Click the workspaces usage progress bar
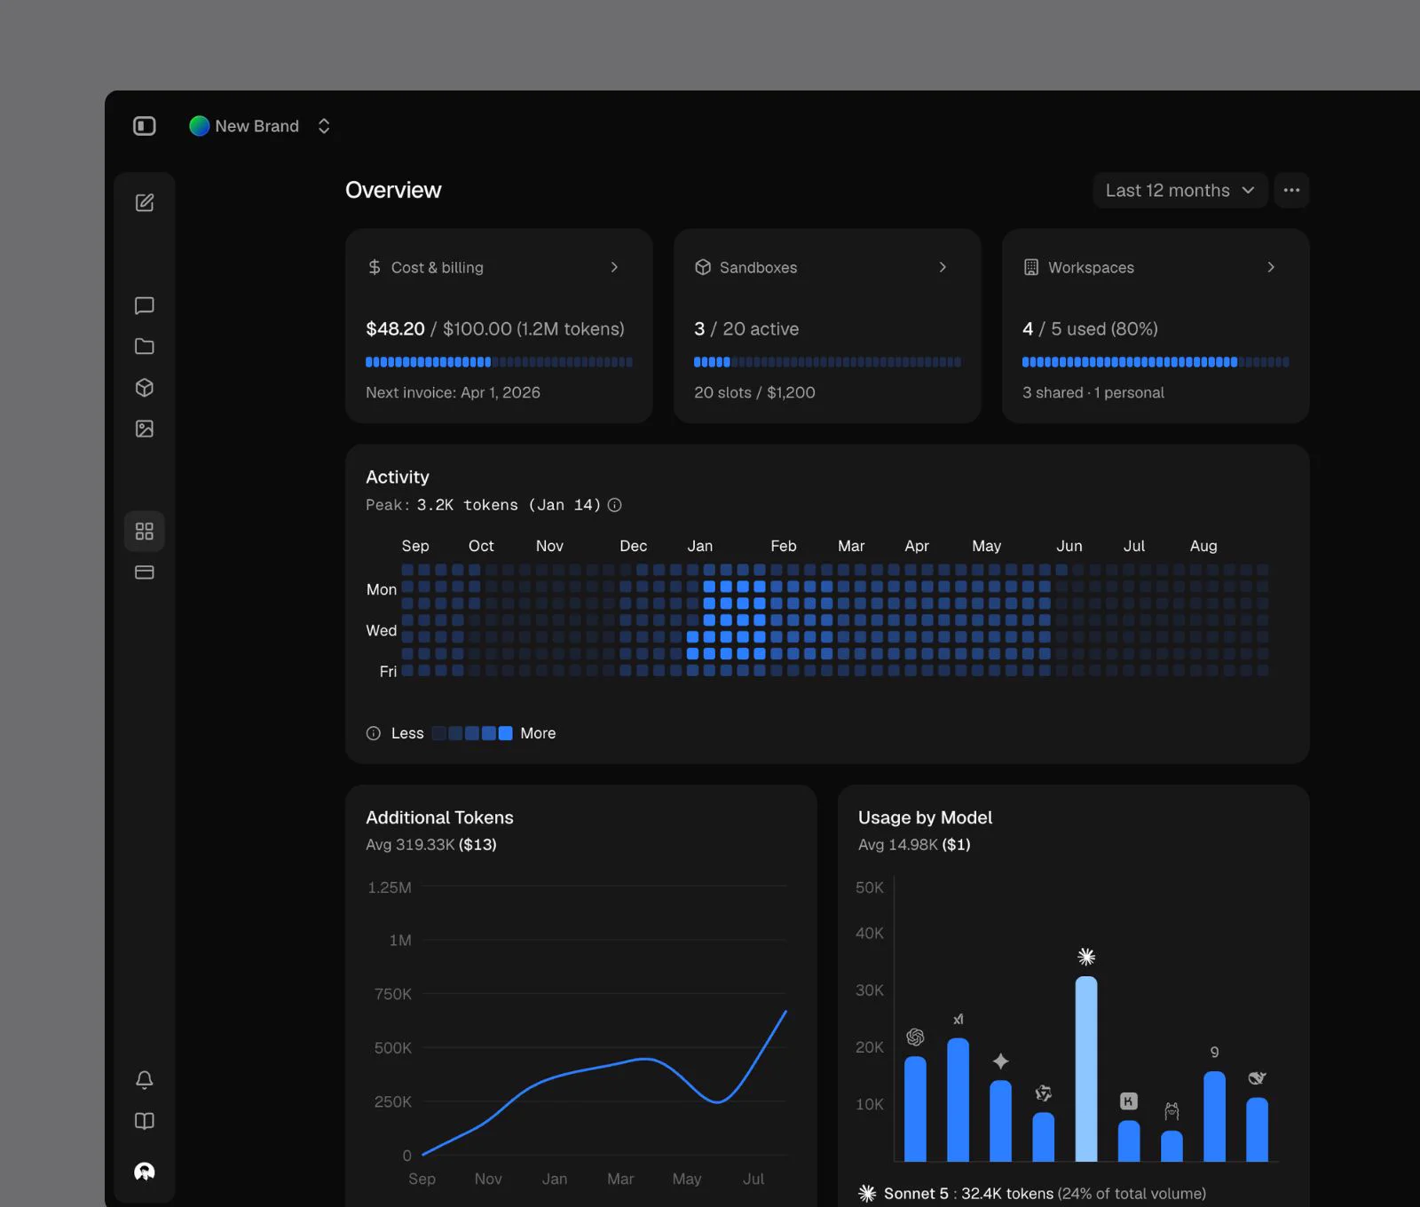This screenshot has height=1207, width=1420. click(x=1156, y=362)
